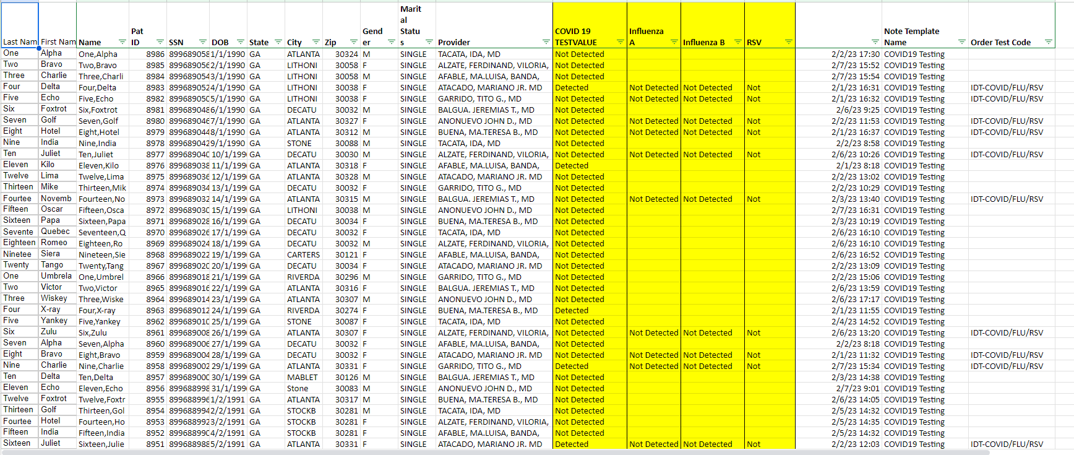Open the Influenza B column filter arrow

tap(737, 42)
